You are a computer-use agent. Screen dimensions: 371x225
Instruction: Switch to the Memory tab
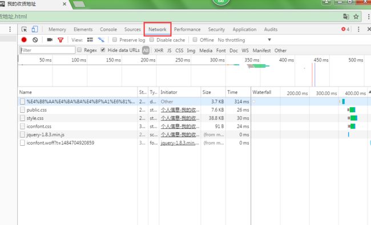pyautogui.click(x=57, y=30)
